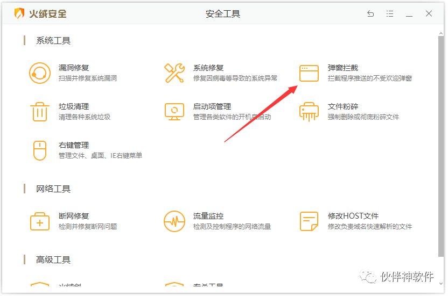Click description 扫描并修复系统漏洞
This screenshot has width=448, height=296.
[x=88, y=78]
